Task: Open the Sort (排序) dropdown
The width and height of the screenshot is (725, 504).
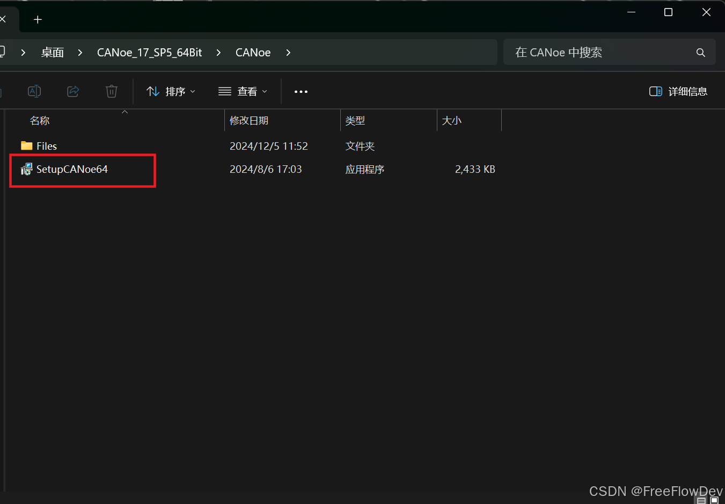Action: (171, 92)
